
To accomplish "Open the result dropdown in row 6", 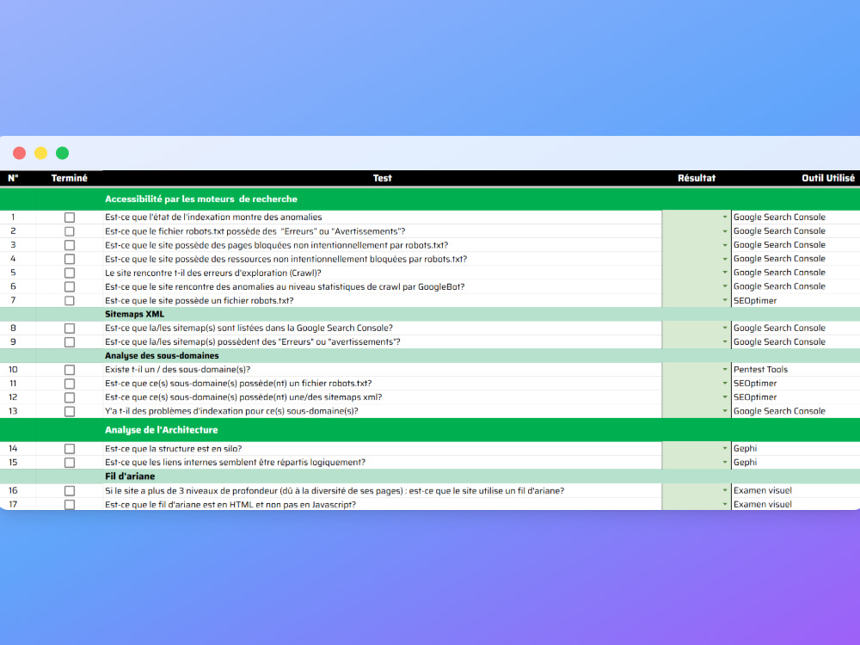I will 724,286.
